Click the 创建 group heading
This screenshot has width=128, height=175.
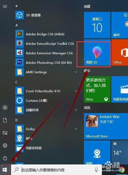87,7
